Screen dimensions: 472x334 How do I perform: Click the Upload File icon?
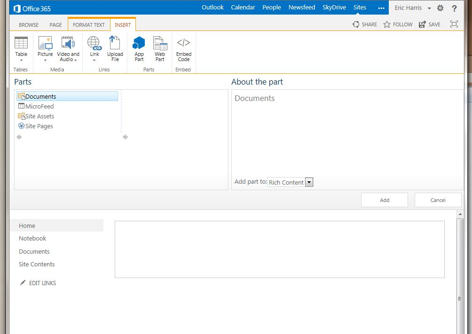(115, 42)
